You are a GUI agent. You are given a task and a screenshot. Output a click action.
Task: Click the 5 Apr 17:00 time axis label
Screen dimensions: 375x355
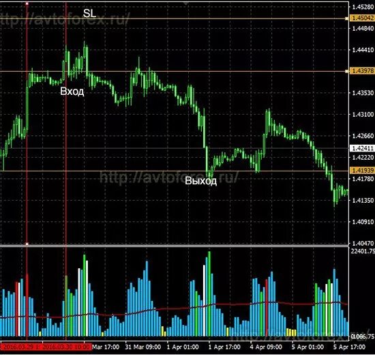pos(349,347)
